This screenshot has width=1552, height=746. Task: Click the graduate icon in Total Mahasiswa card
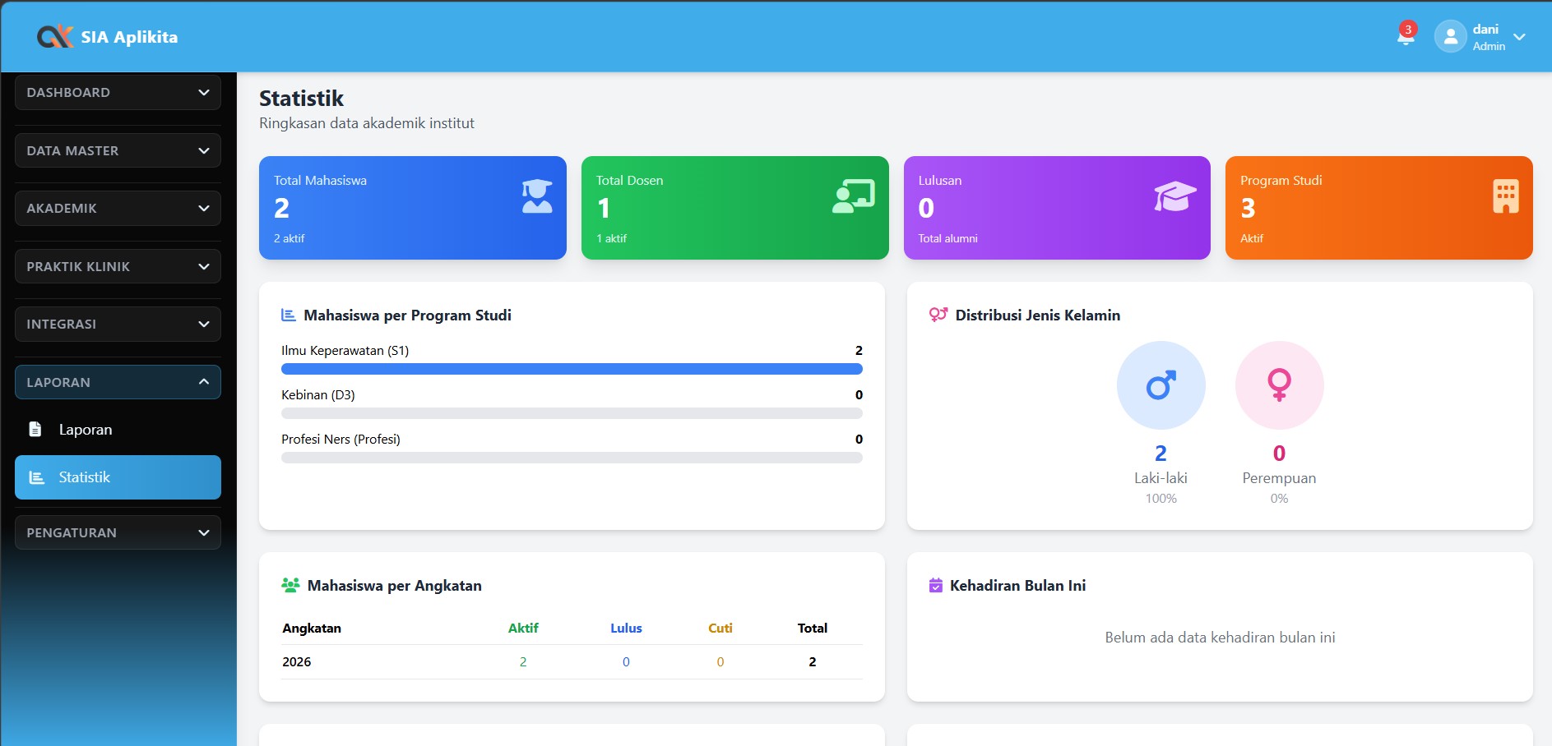[537, 196]
